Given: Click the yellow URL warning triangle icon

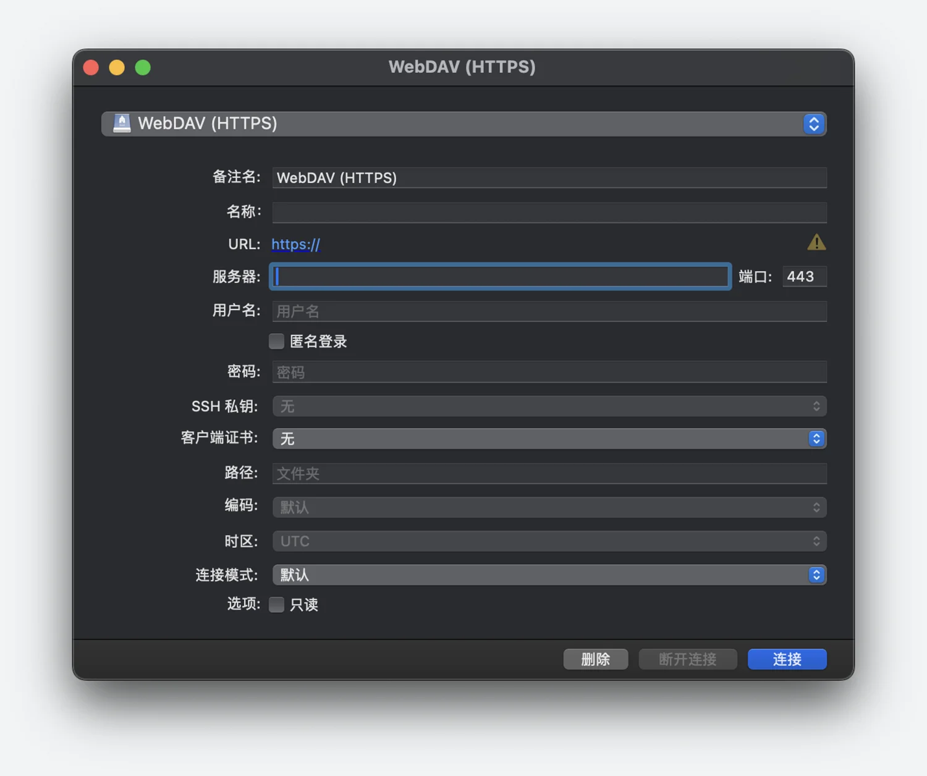Looking at the screenshot, I should [x=816, y=242].
